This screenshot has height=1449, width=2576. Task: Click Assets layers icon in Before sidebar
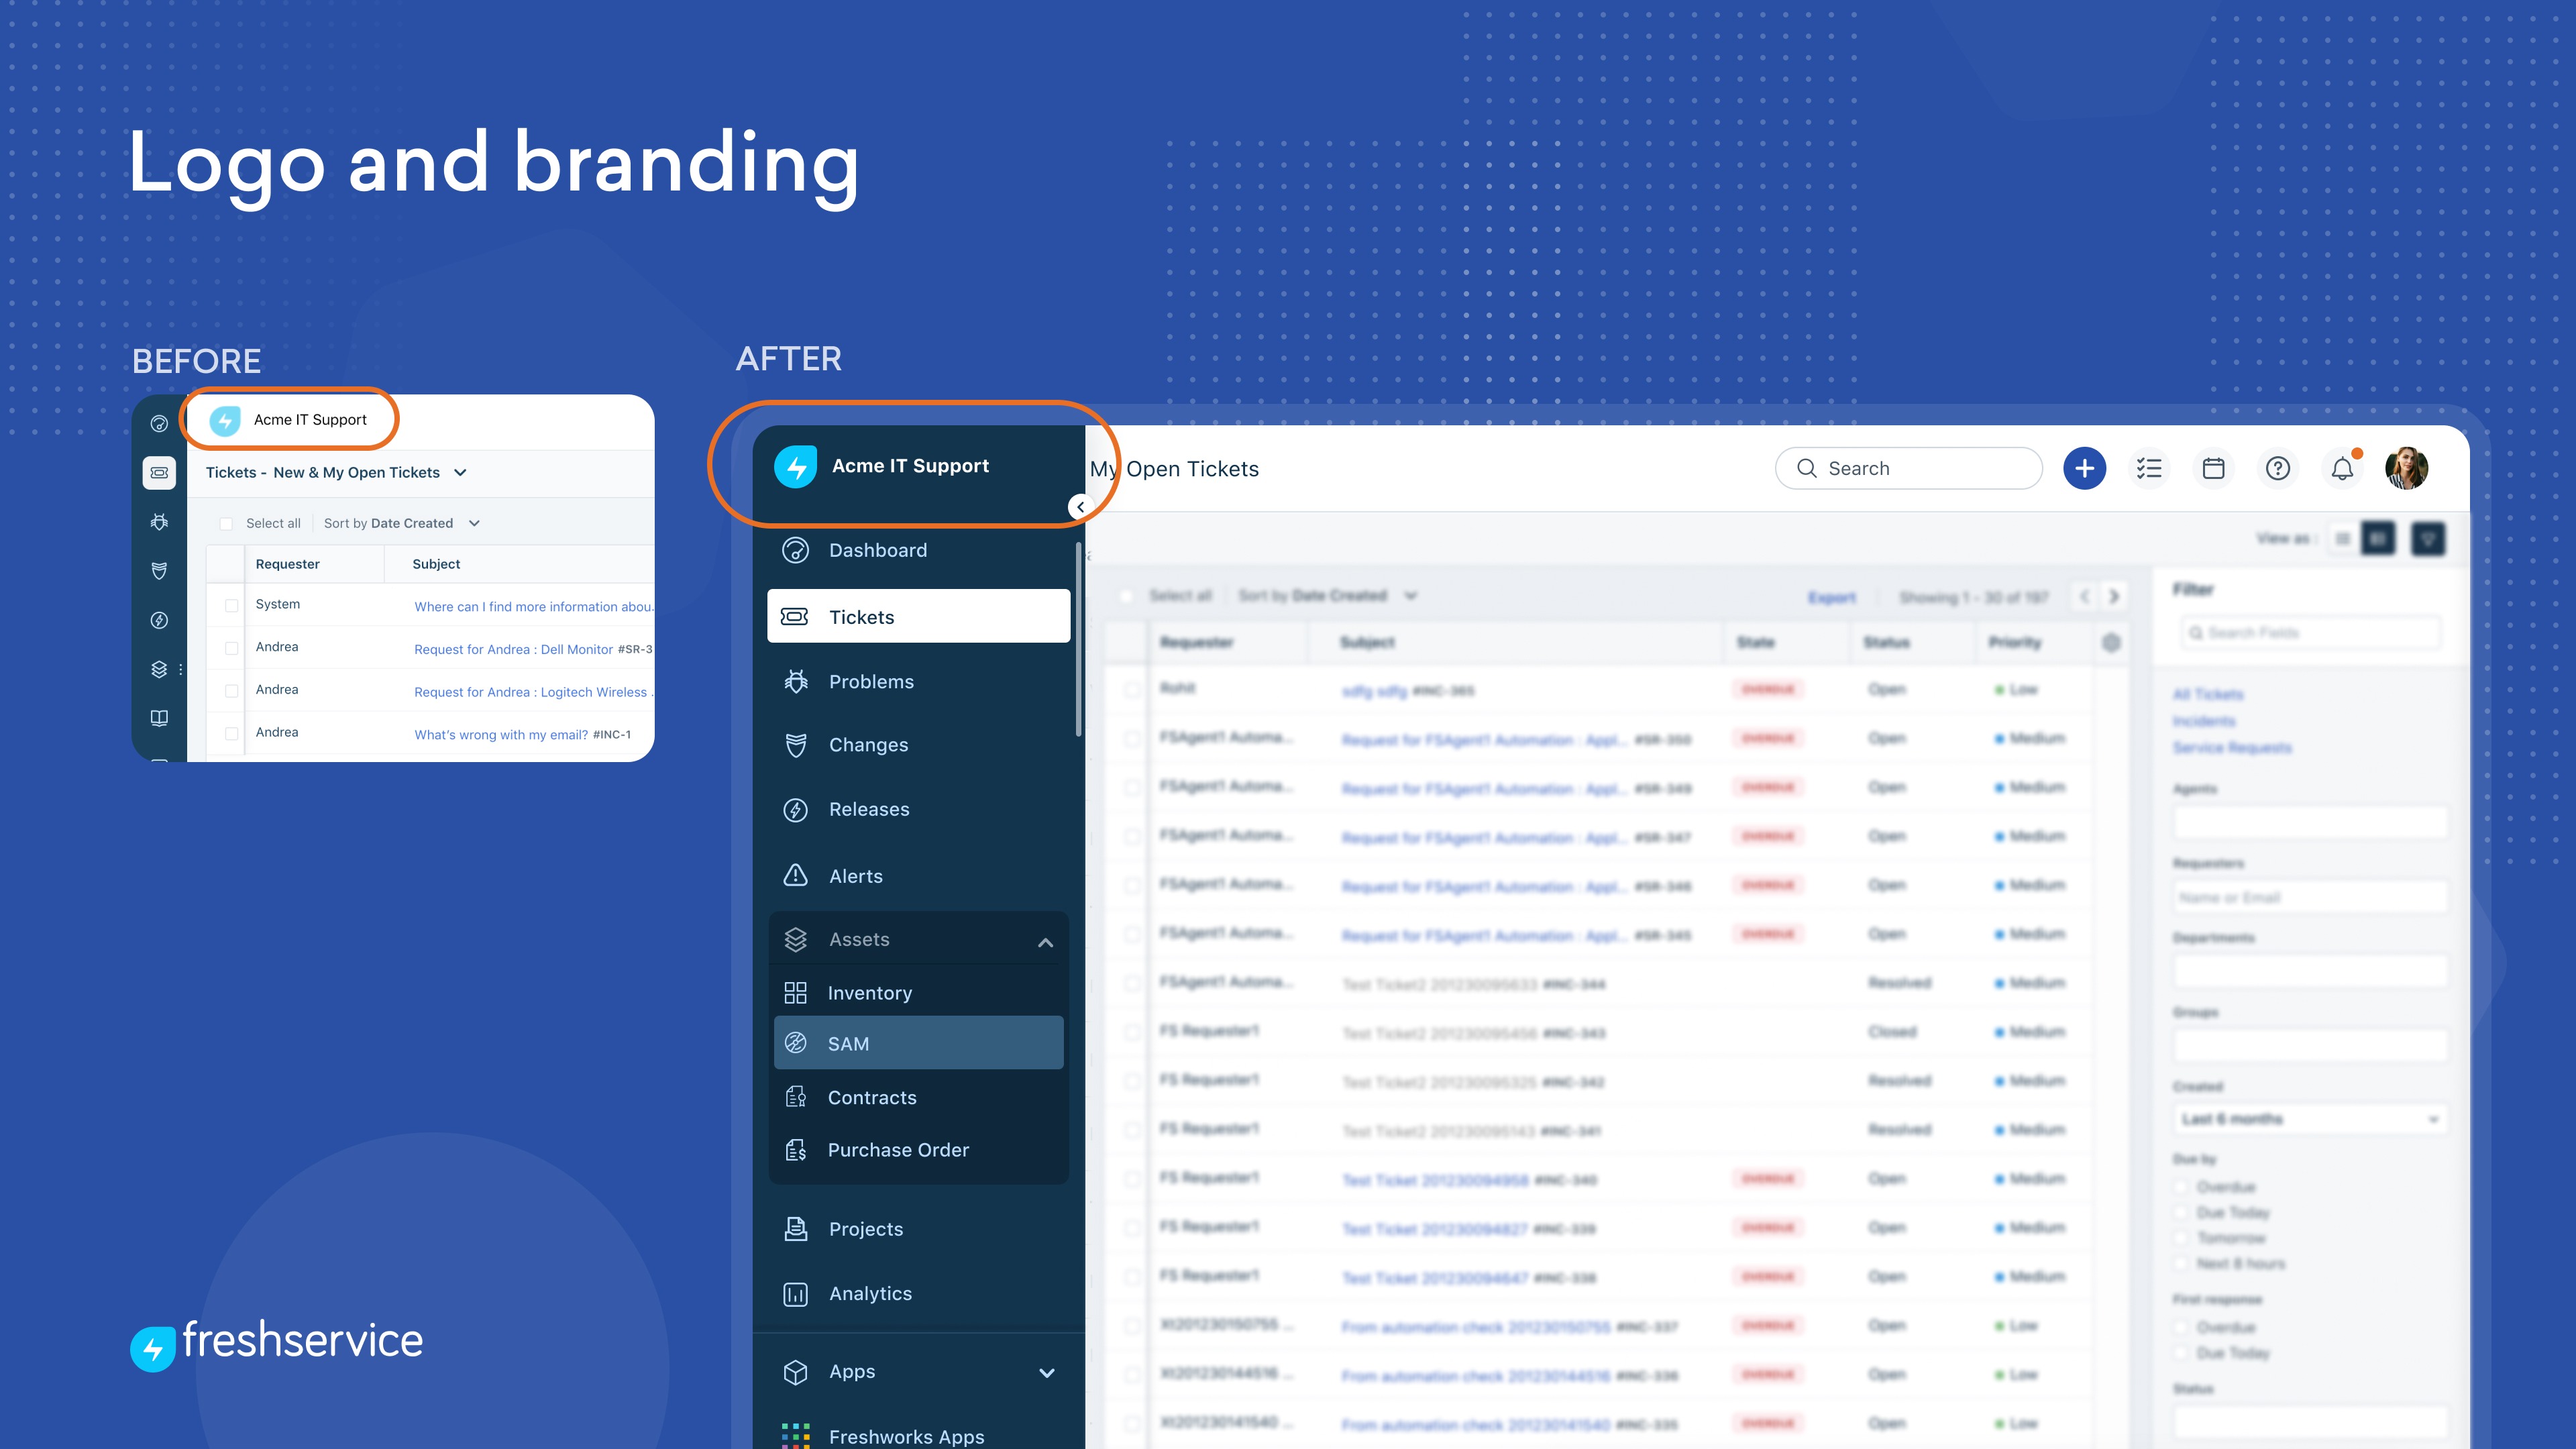159,669
